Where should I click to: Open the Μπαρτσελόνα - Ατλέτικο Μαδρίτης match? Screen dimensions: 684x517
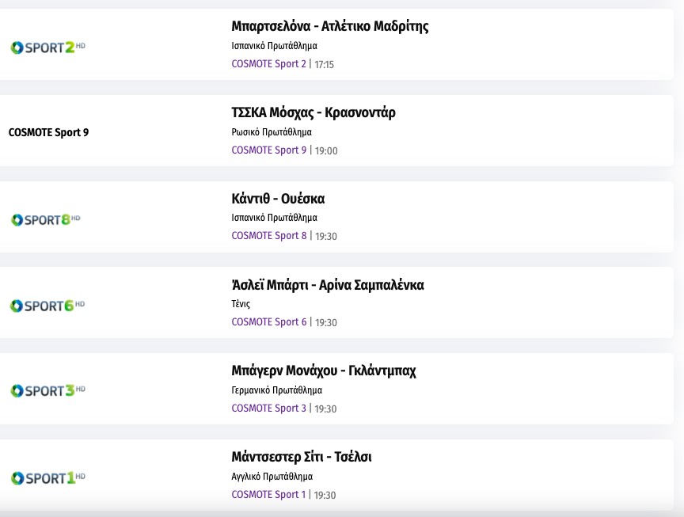329,26
